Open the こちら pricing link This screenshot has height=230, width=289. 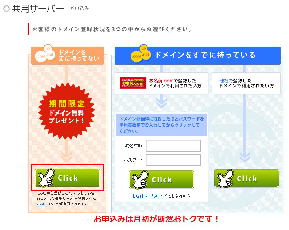42,204
